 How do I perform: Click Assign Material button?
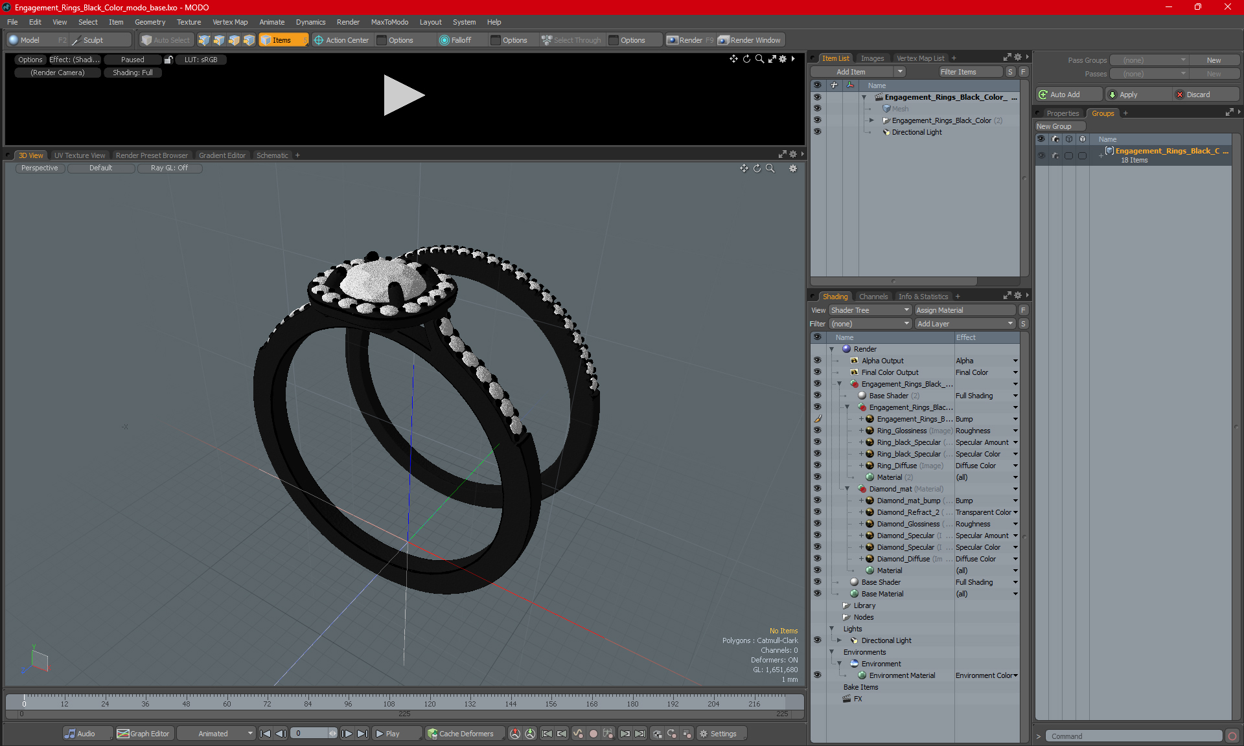point(965,310)
